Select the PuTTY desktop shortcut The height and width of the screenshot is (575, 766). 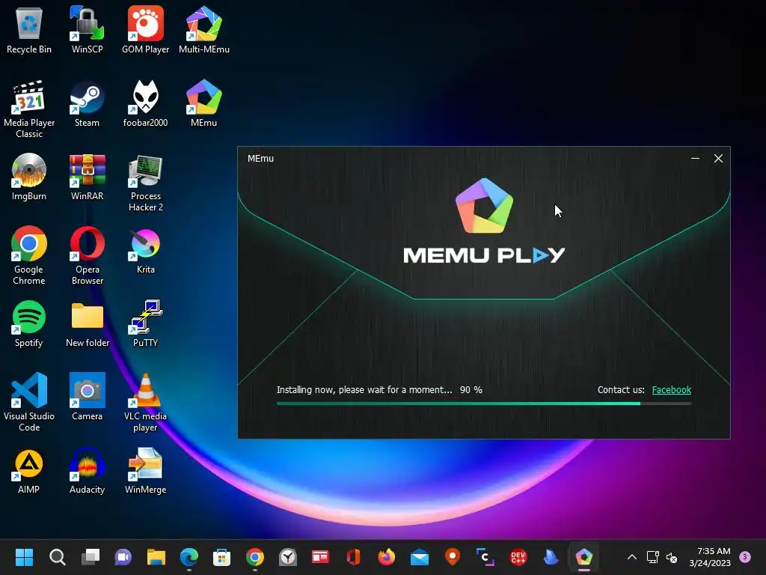[146, 323]
